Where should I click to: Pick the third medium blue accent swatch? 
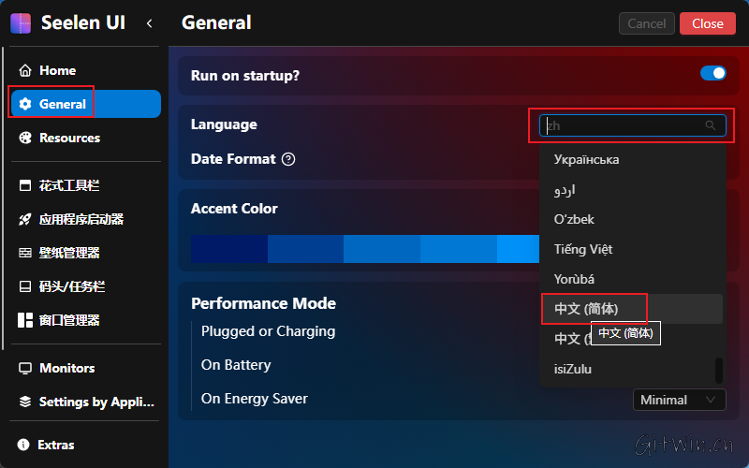382,249
